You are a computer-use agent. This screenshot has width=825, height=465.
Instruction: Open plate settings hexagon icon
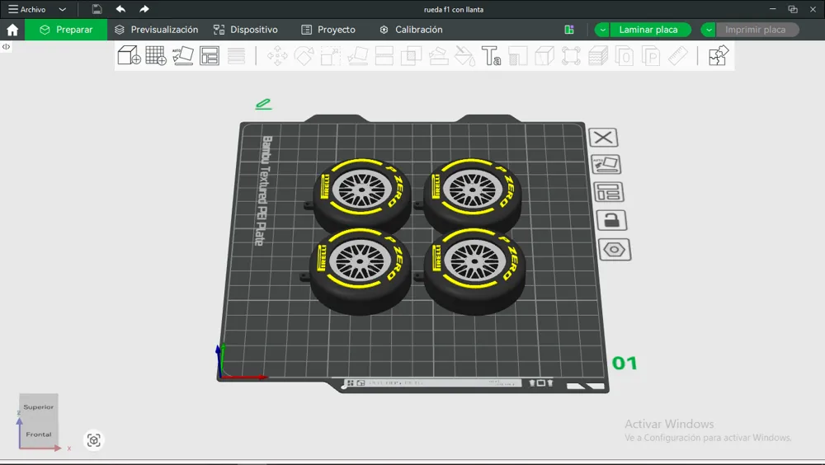(x=614, y=249)
